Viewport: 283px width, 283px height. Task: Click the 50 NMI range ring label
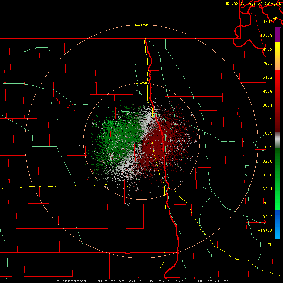pos(141,83)
